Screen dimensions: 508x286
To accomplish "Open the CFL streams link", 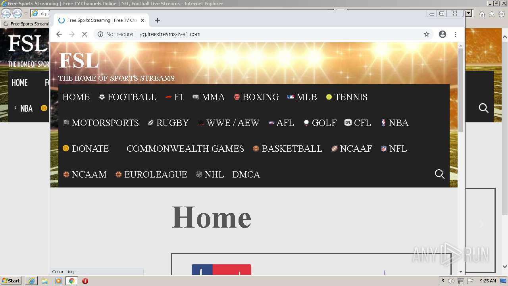I will point(358,123).
